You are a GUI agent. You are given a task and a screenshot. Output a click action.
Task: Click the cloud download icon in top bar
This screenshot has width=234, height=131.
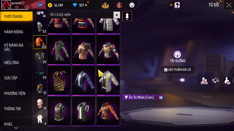click(x=132, y=5)
